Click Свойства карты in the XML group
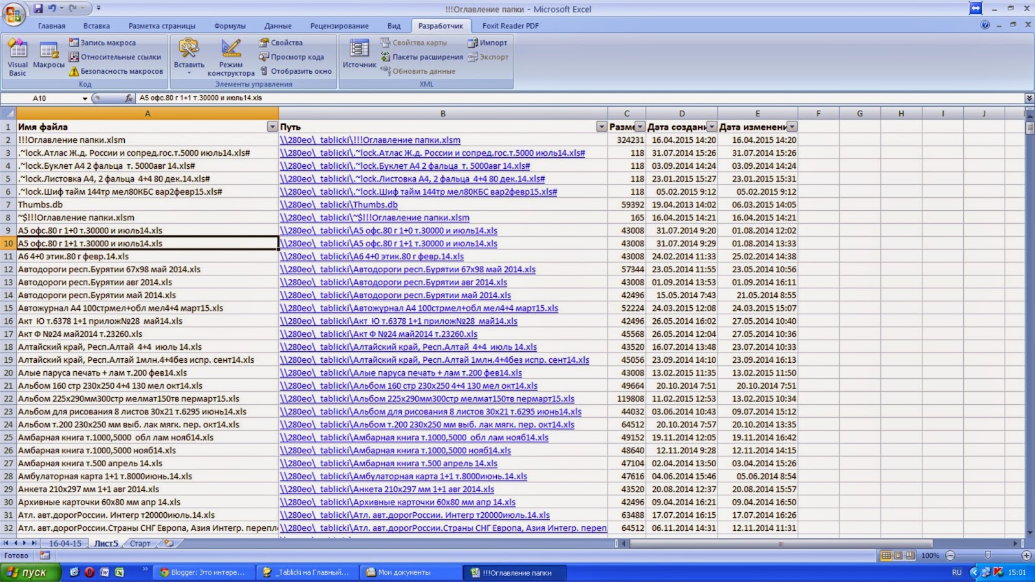The width and height of the screenshot is (1035, 582). pos(413,43)
